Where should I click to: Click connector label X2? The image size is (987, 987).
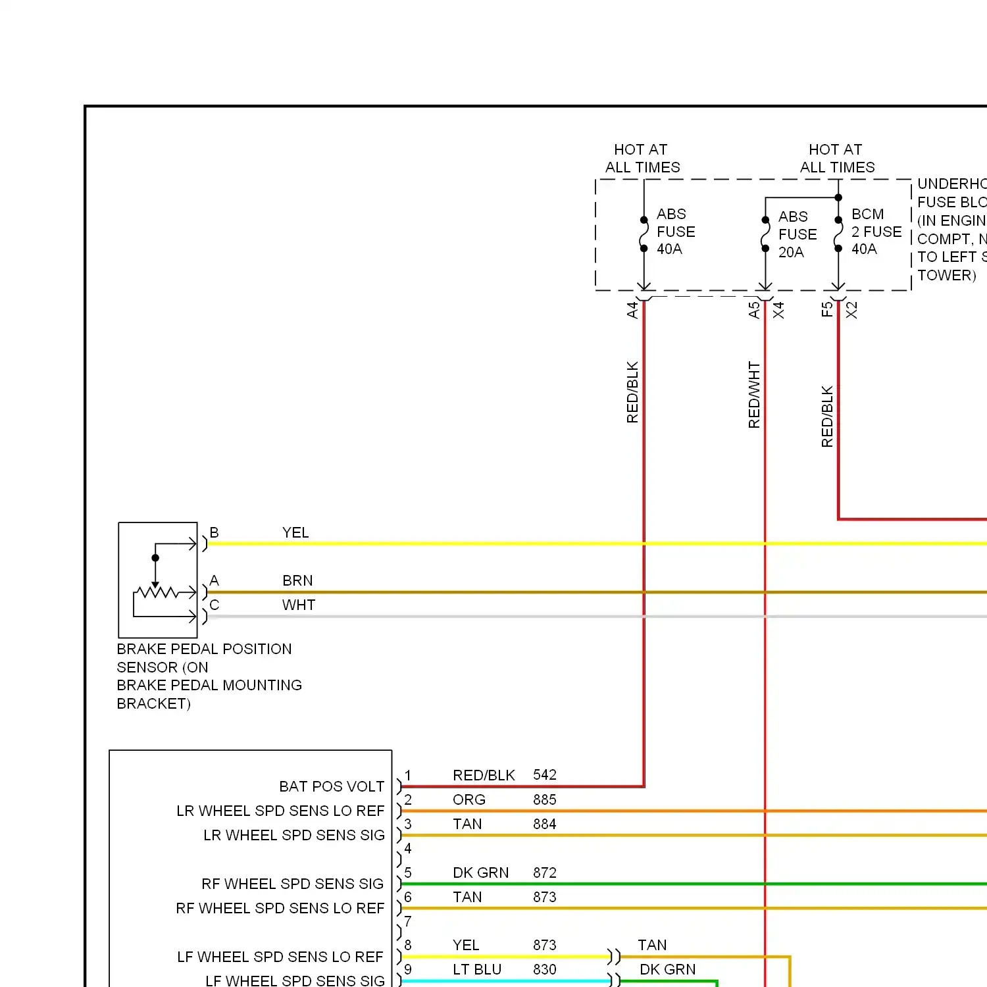click(x=851, y=310)
